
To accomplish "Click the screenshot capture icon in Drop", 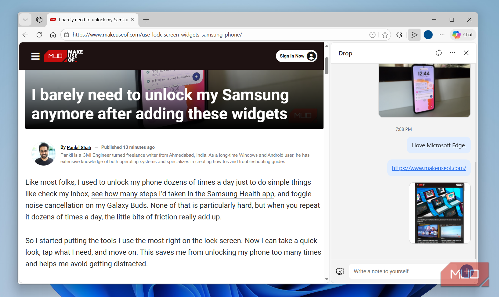I will [340, 271].
